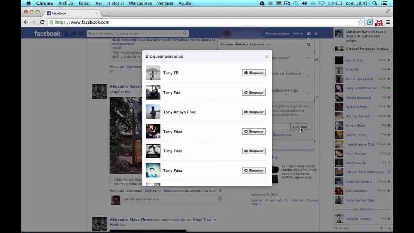The image size is (414, 233).
Task: Open Google Drive menu bar icon
Action: click(x=261, y=3)
